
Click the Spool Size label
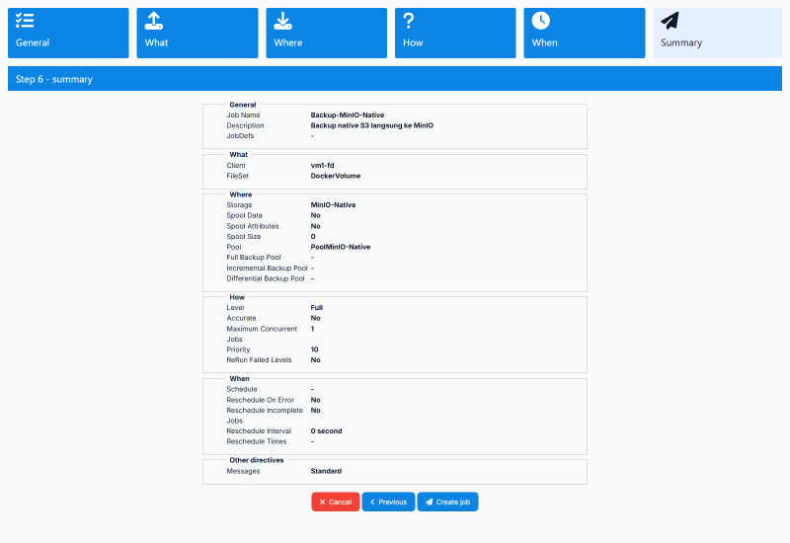coord(244,236)
